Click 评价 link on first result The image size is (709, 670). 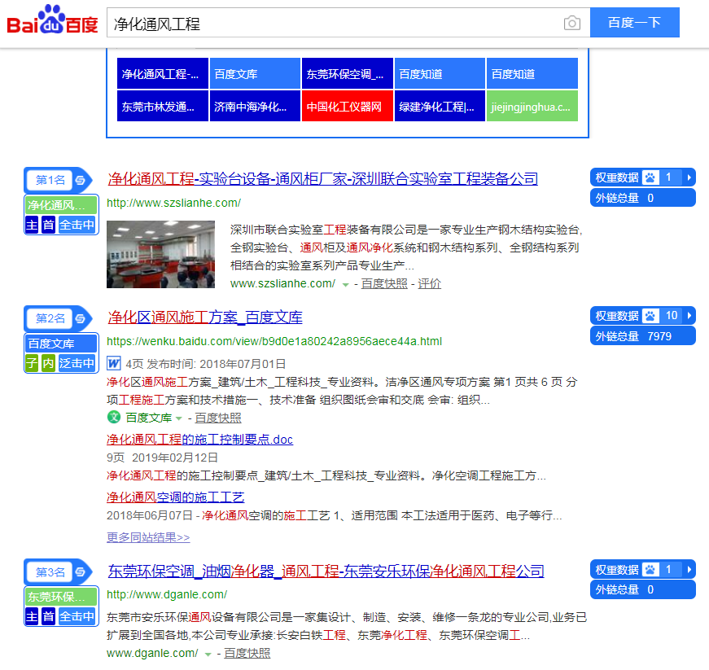[x=429, y=283]
